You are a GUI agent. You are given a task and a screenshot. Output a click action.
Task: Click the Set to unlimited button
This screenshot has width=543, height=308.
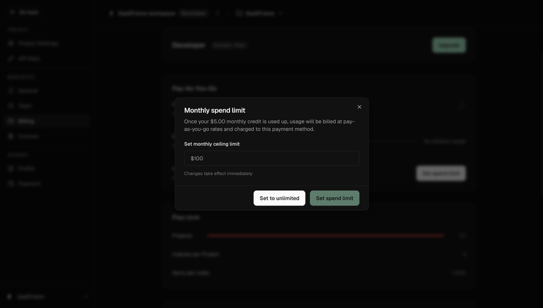point(279,198)
